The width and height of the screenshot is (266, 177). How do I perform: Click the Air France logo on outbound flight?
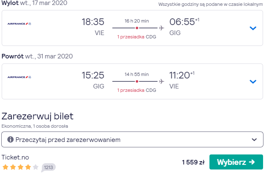(x=19, y=24)
